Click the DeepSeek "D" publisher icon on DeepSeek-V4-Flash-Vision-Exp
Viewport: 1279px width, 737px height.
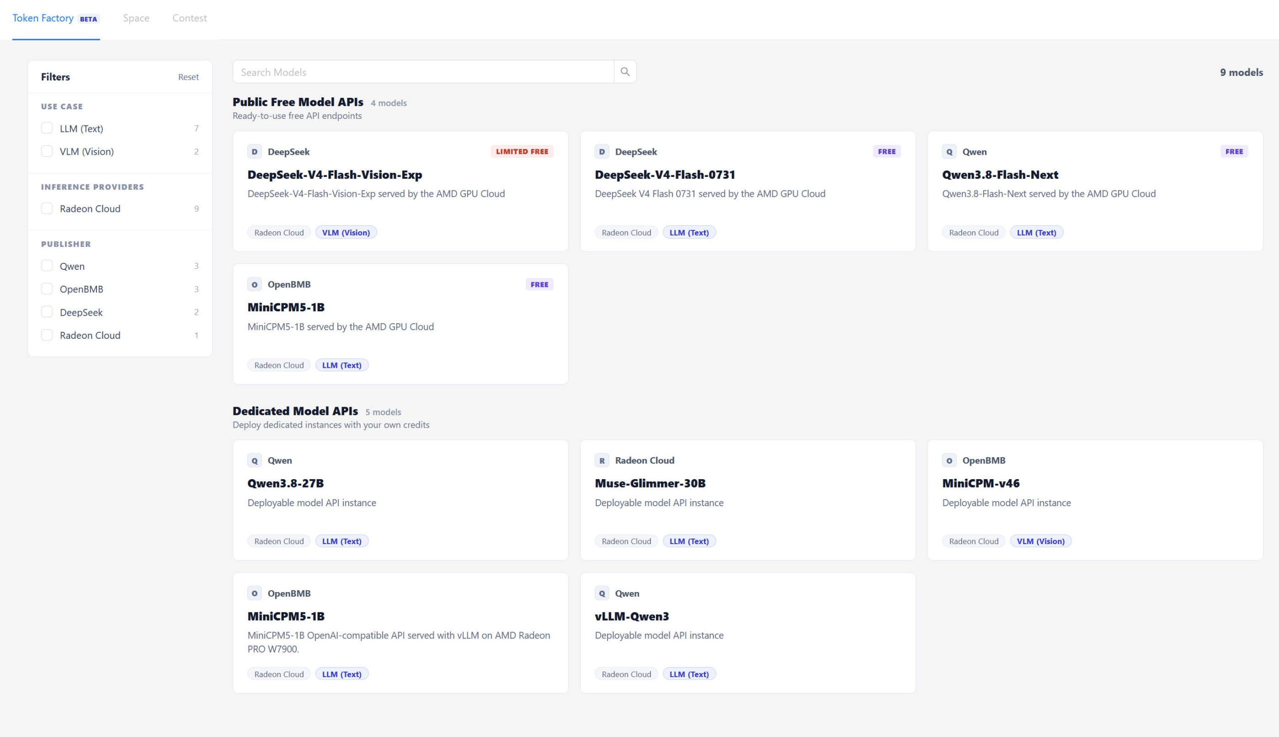(x=254, y=151)
